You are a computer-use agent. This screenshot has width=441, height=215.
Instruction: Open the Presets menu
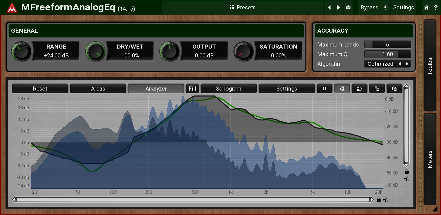243,8
